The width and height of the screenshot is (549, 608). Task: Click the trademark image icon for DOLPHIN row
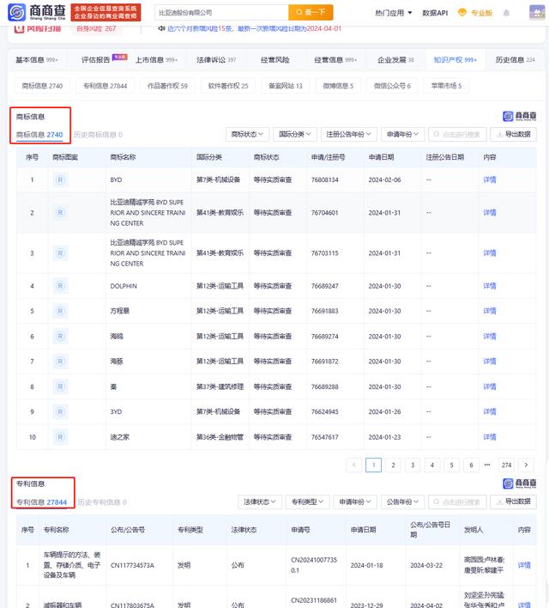click(x=59, y=285)
